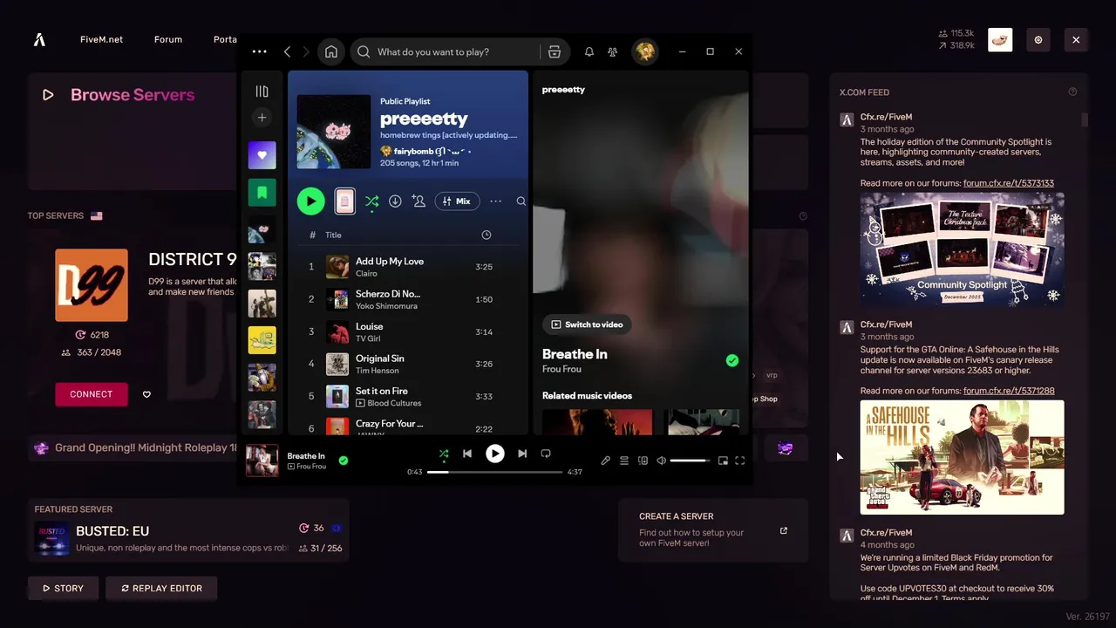
Task: Open Spotify three-dot main menu
Action: point(259,51)
